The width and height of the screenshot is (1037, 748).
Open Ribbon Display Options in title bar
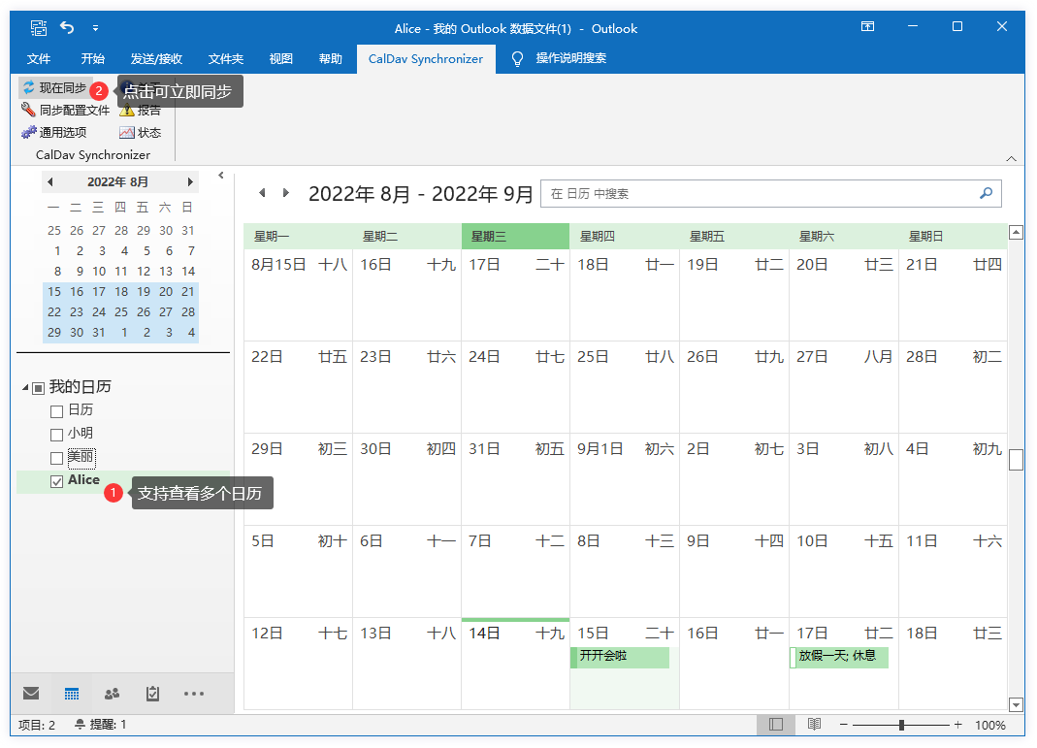[x=867, y=26]
